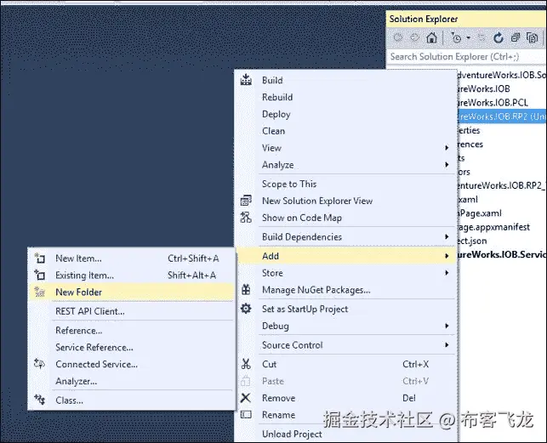The height and width of the screenshot is (443, 547).
Task: Expand the View submenu arrow
Action: pos(447,148)
